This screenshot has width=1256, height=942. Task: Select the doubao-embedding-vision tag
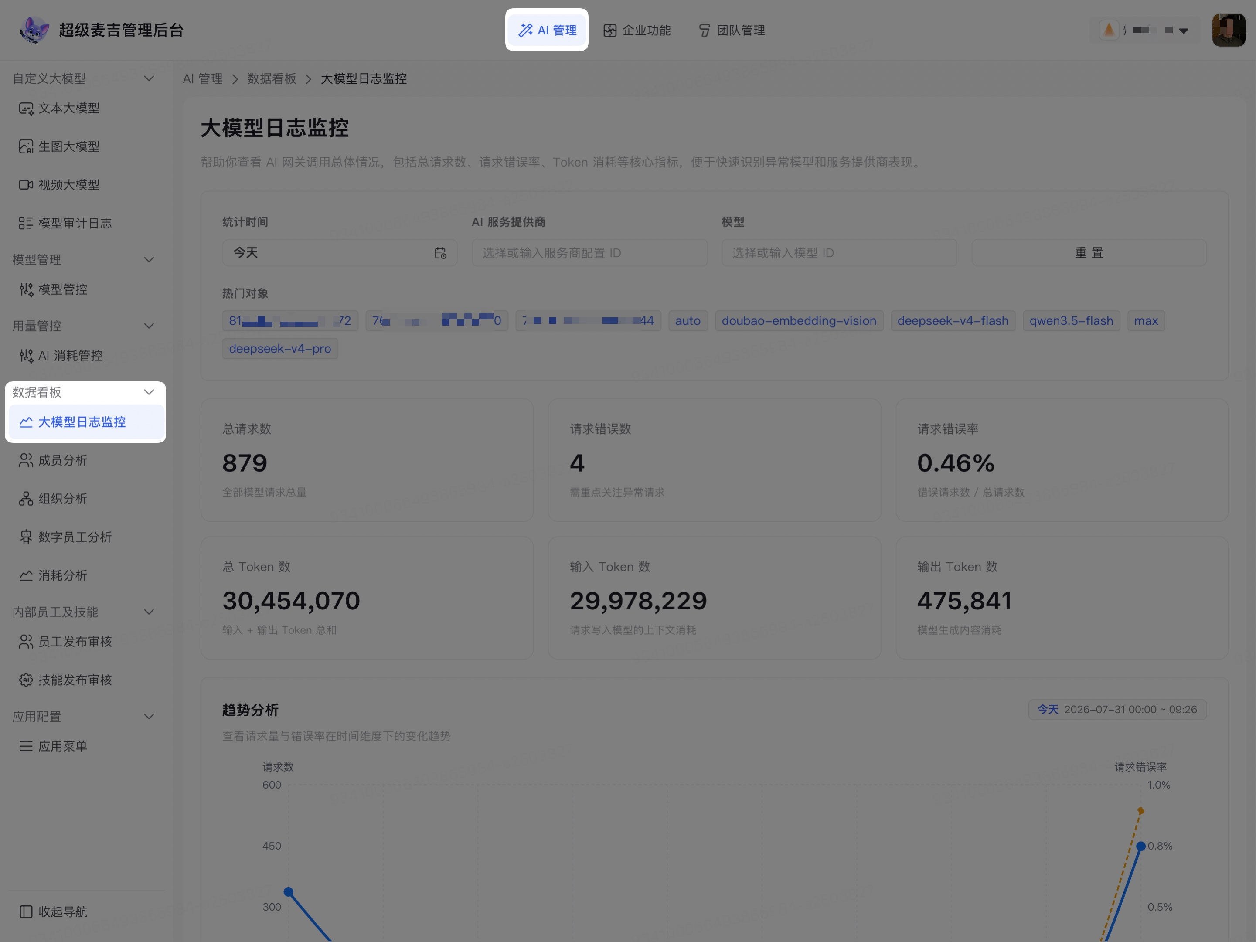pos(799,321)
